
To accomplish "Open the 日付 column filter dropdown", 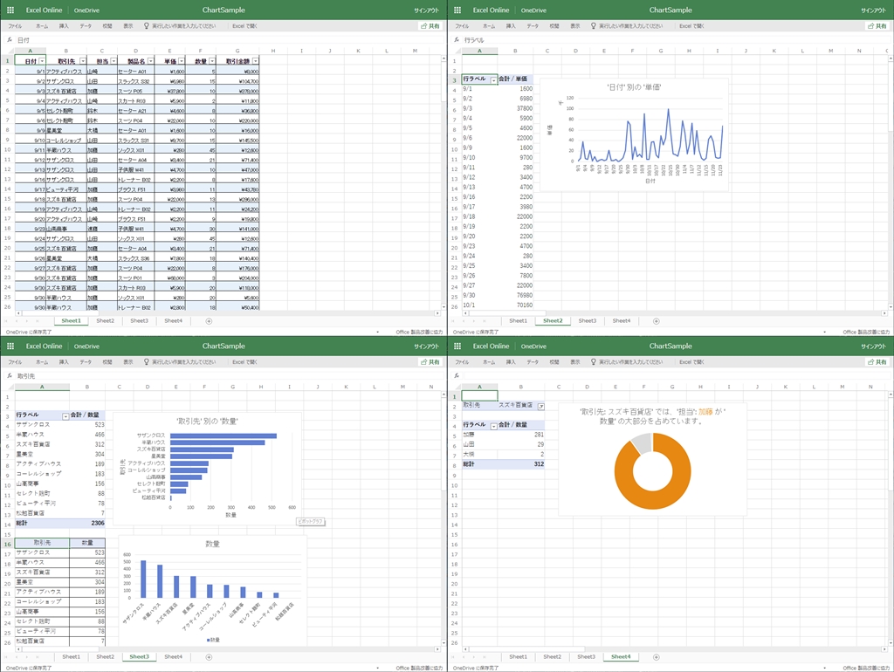I will coord(42,61).
